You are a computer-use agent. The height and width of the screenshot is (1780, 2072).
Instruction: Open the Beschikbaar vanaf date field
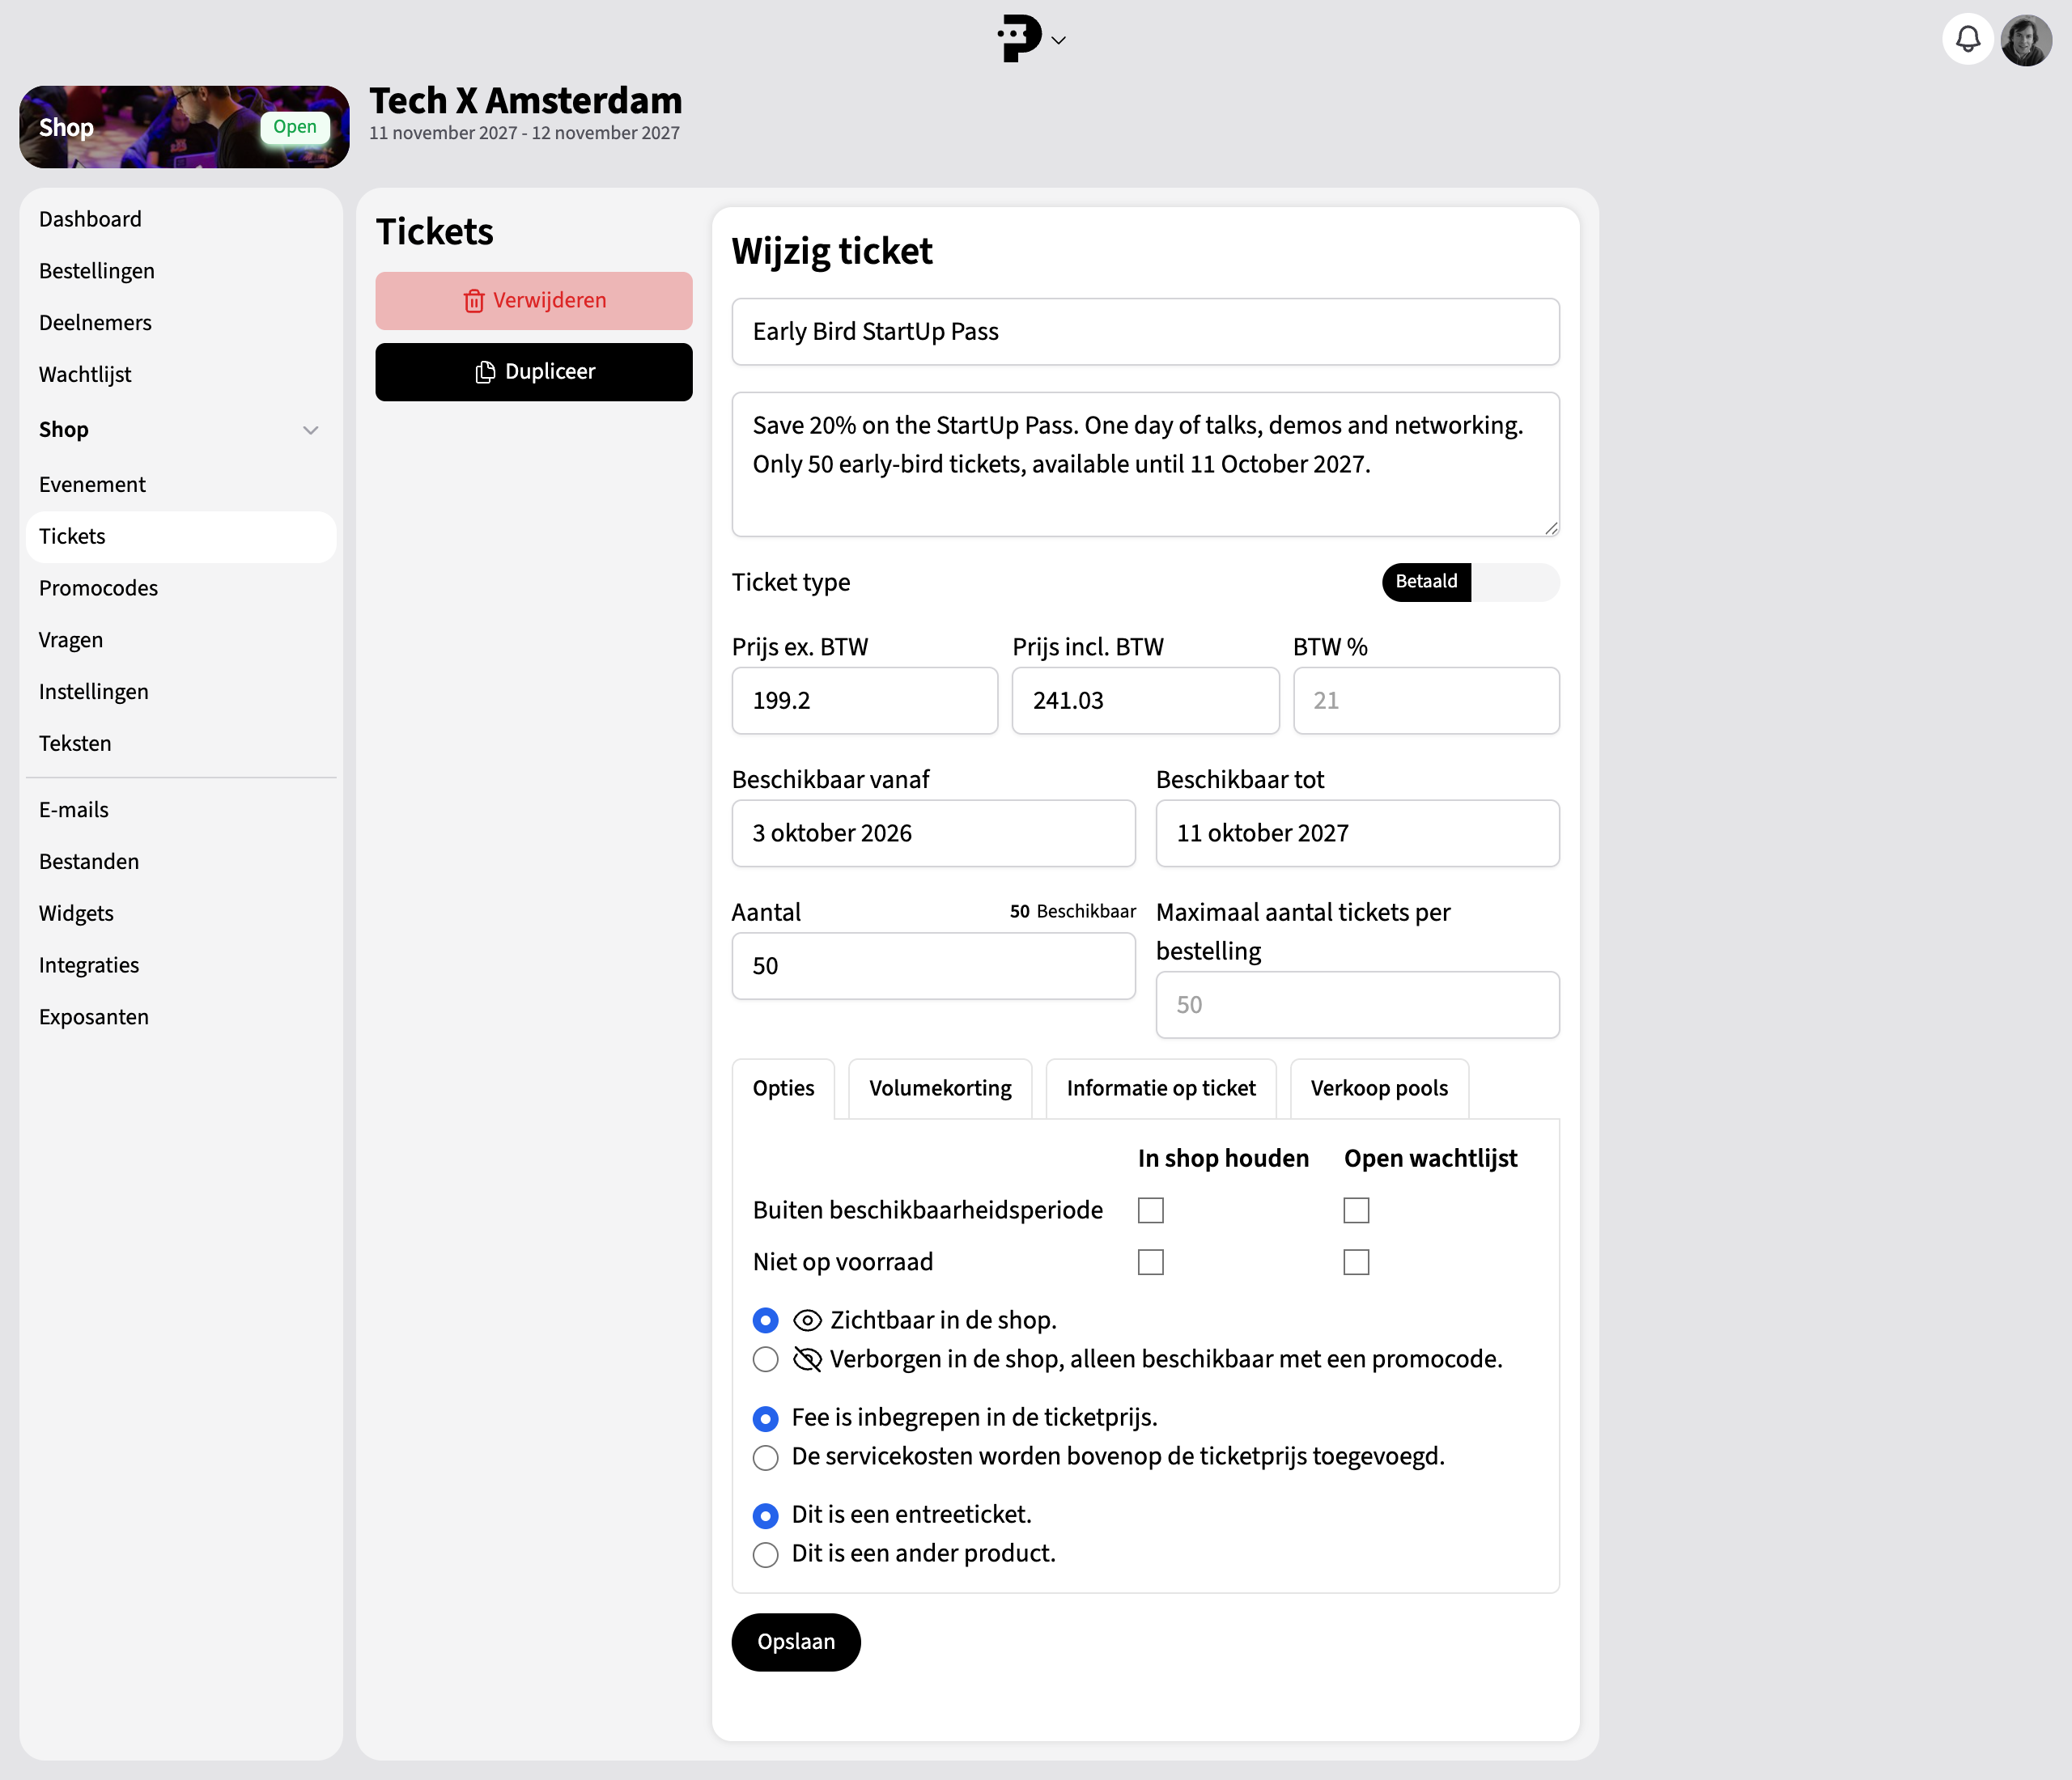click(933, 833)
